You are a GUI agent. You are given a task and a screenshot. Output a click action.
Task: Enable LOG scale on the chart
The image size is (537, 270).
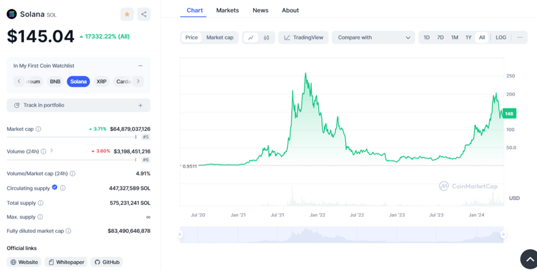pos(501,38)
